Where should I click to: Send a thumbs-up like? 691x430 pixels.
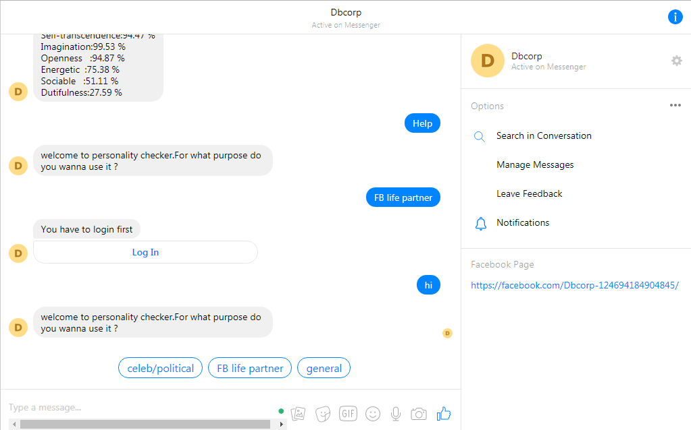pos(444,413)
